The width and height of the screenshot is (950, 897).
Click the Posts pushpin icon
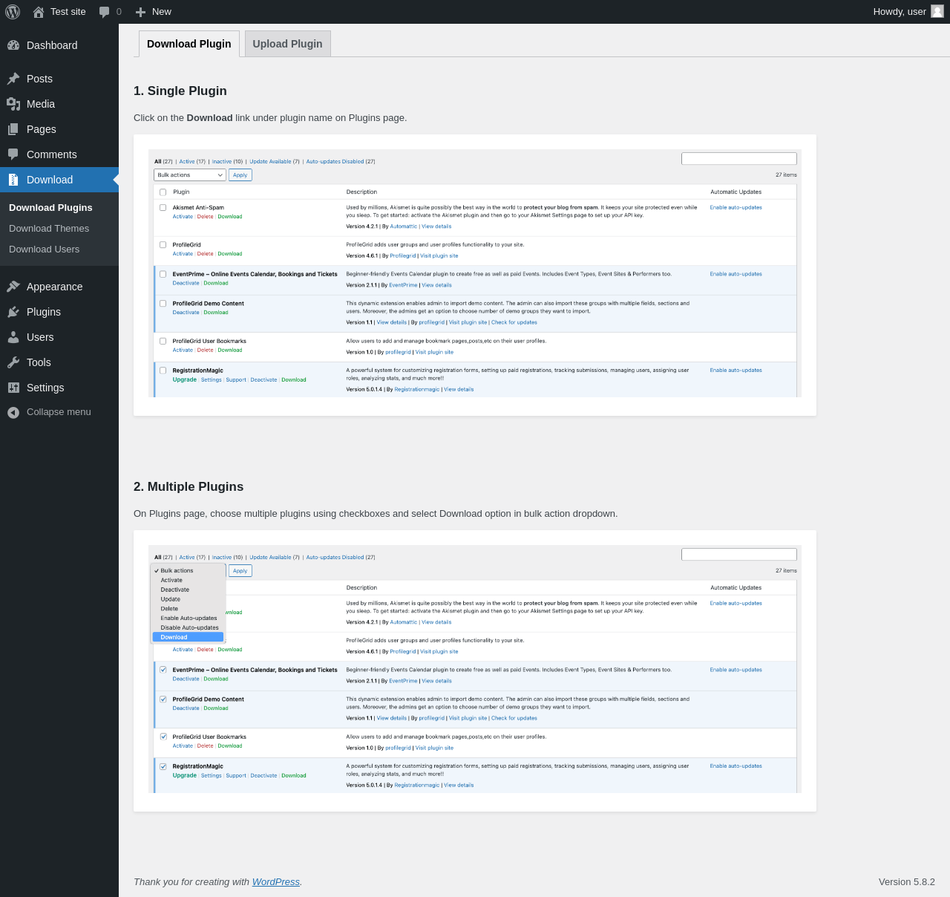pos(13,79)
